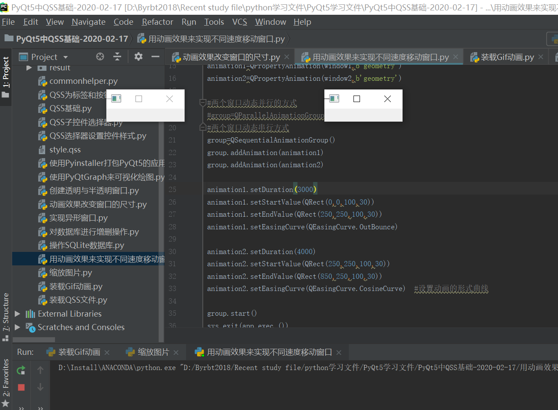The width and height of the screenshot is (558, 410).
Task: Click the down arrow in Run console
Action: (x=40, y=387)
